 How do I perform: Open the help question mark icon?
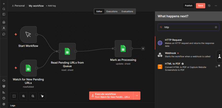click(x=4, y=98)
